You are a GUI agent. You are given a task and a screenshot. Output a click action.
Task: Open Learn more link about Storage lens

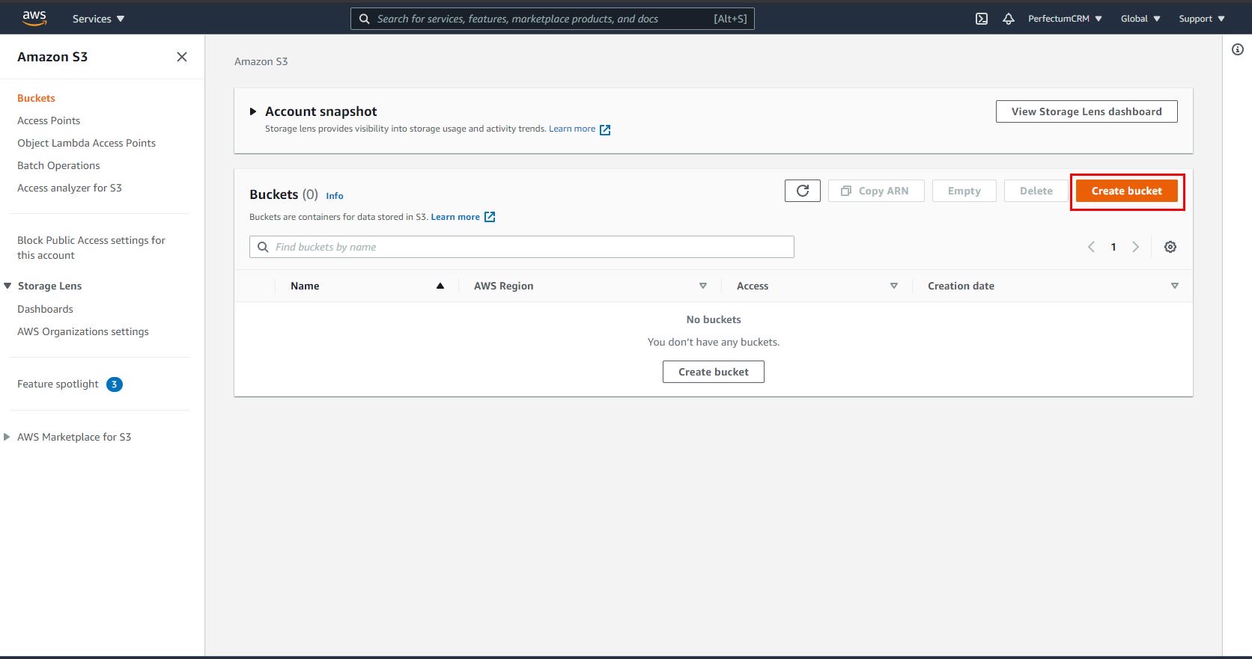click(572, 129)
